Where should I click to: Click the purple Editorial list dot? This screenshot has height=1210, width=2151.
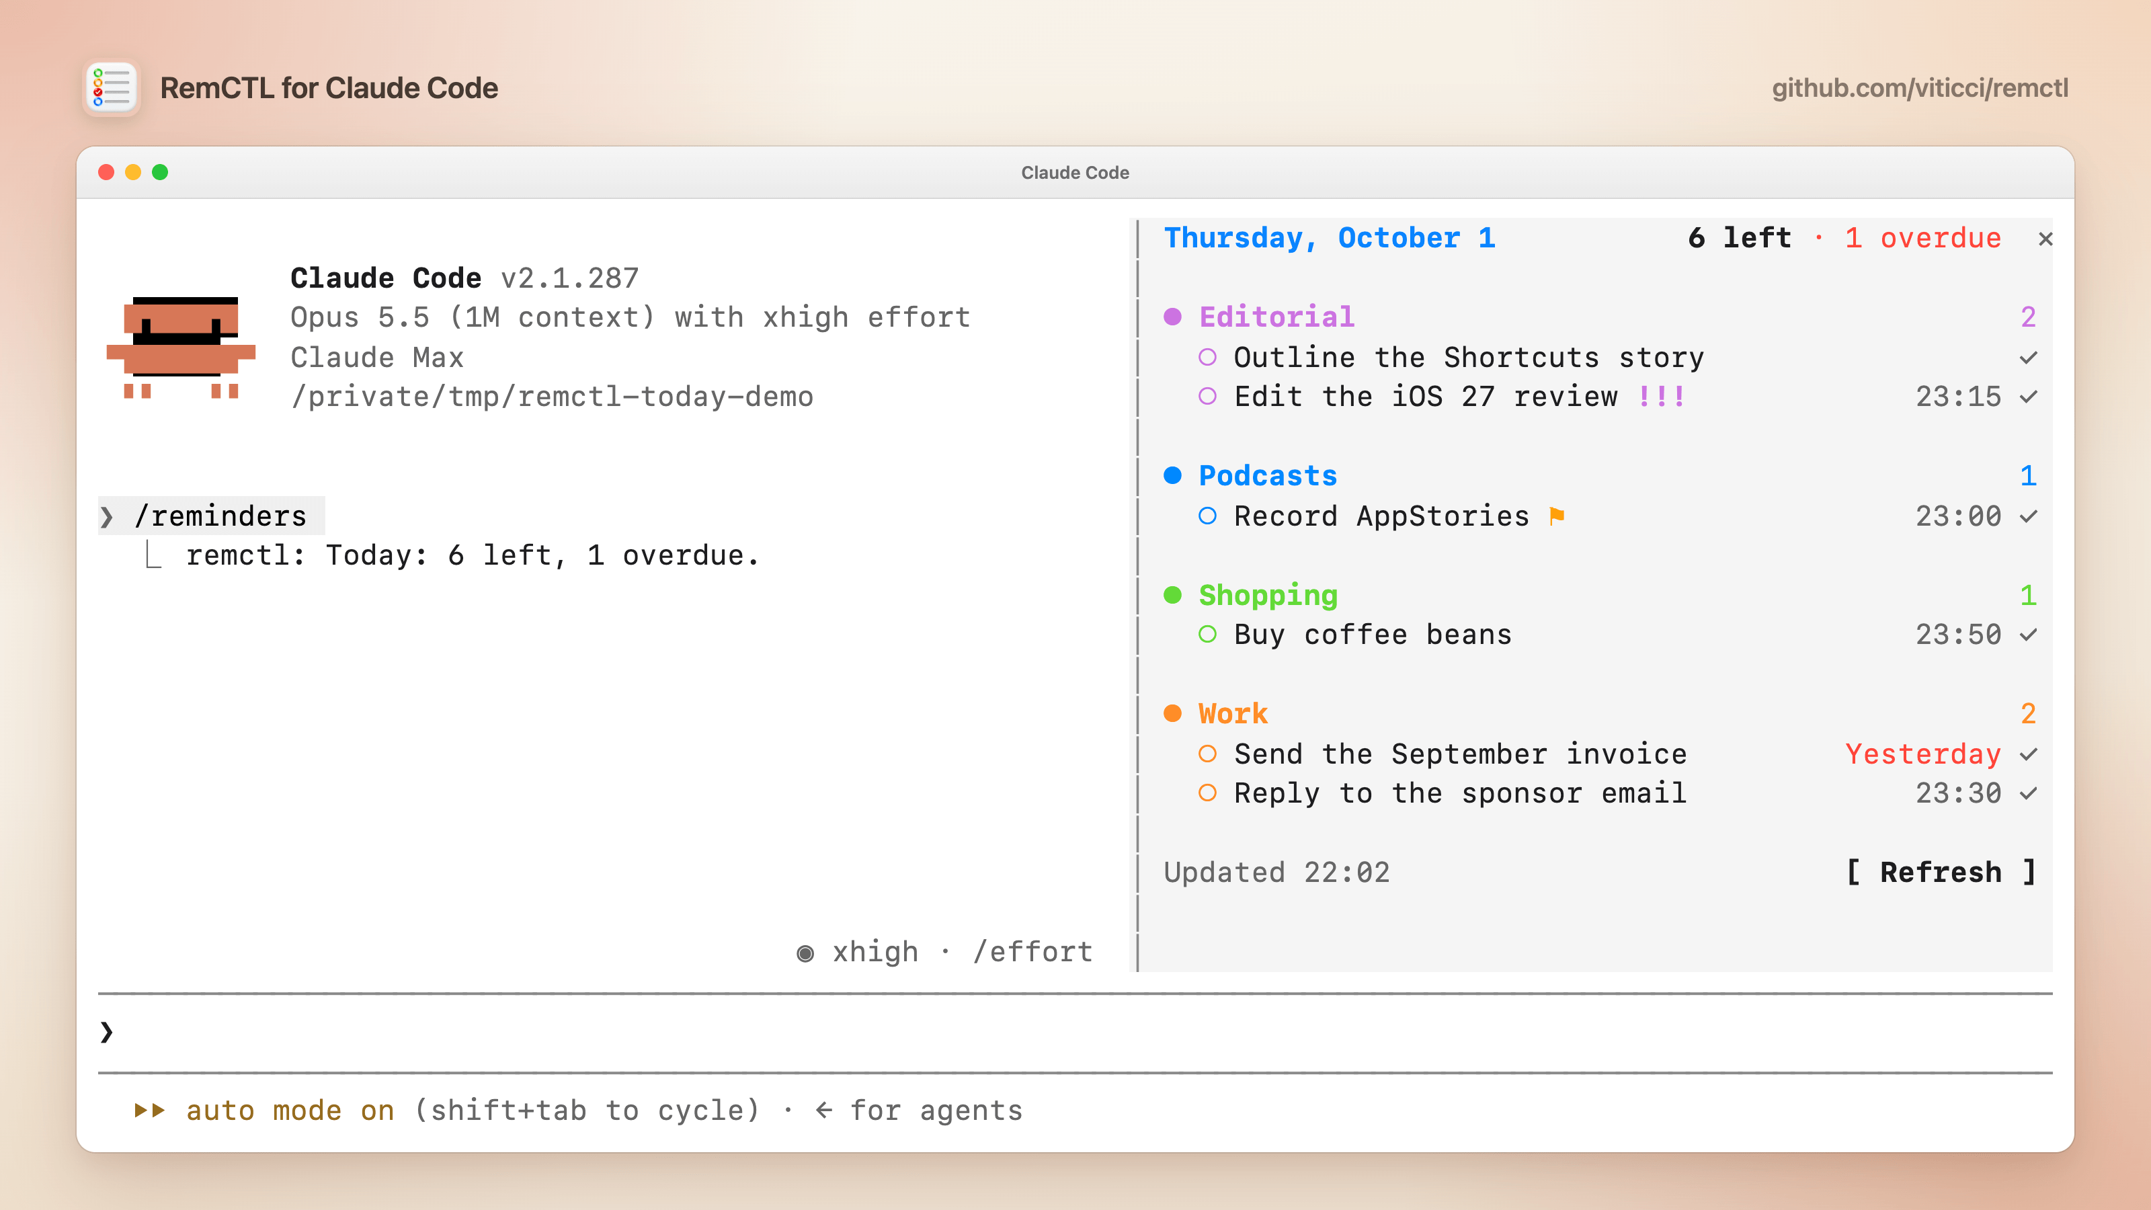click(1172, 317)
